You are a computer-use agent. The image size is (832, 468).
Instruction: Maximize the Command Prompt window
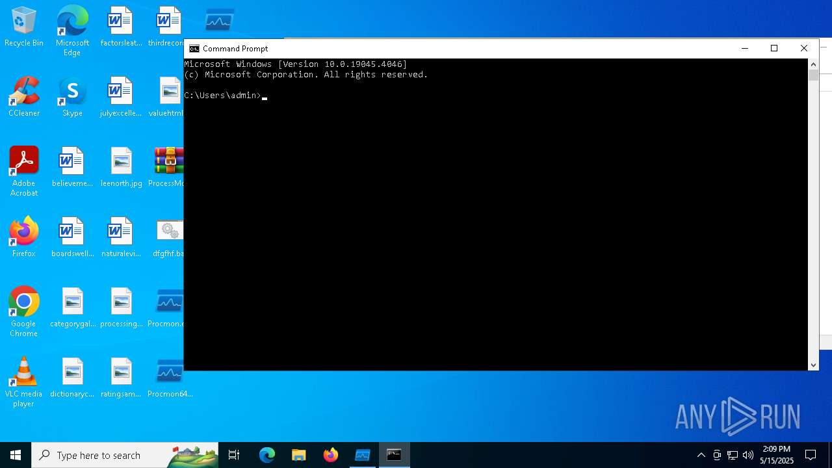coord(774,48)
